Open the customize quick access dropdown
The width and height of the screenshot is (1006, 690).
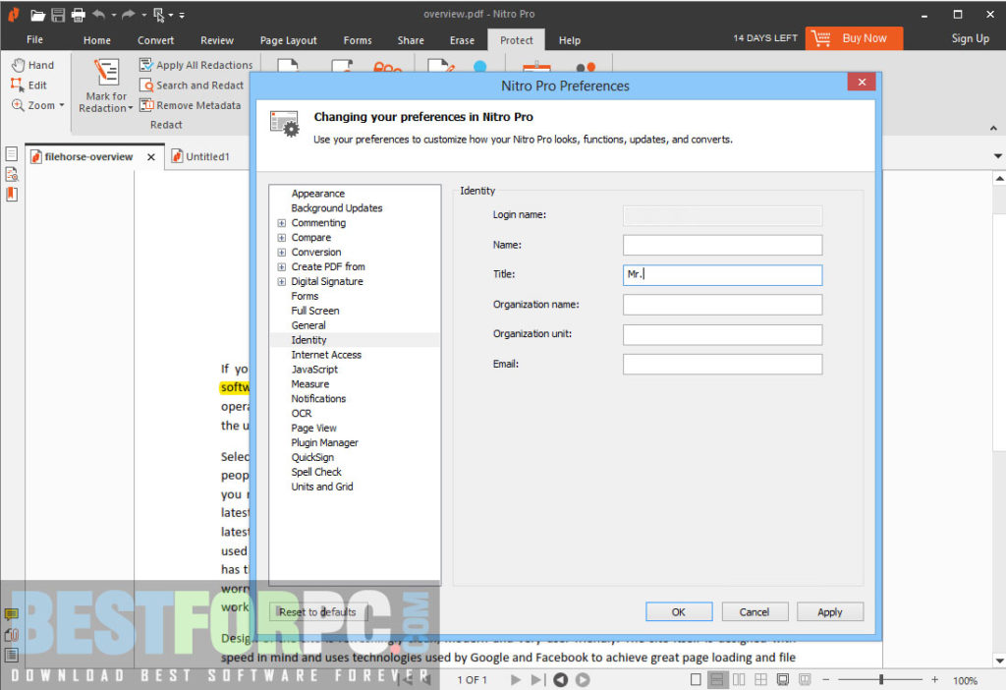[182, 15]
